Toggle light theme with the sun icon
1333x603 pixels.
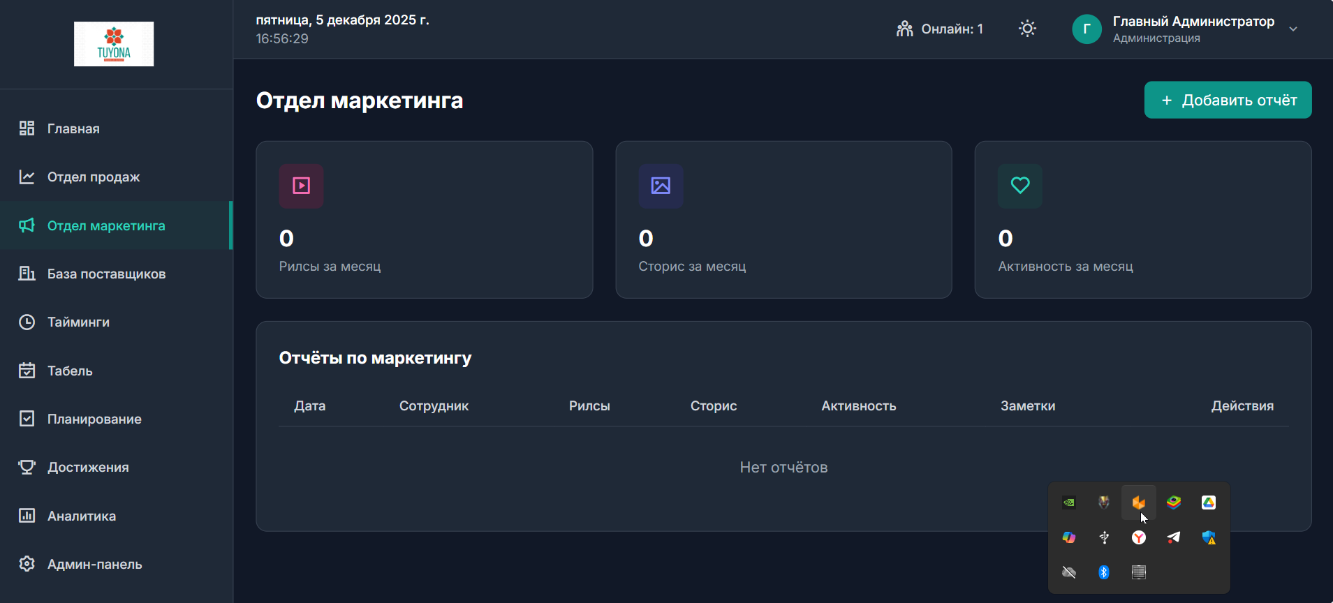1027,29
